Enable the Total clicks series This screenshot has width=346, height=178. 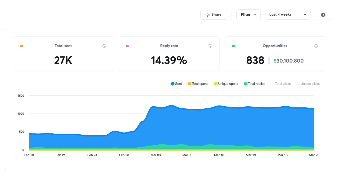point(281,83)
